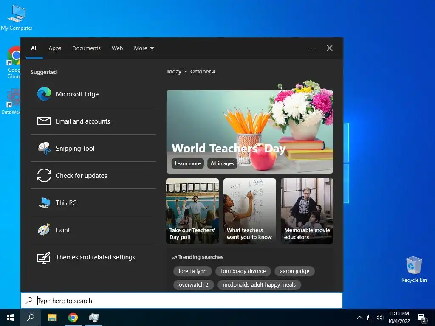Focus the Type here to search field
The image size is (435, 326).
pos(182,301)
